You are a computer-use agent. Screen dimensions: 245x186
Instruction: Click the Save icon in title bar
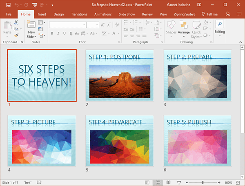[x=8, y=5]
